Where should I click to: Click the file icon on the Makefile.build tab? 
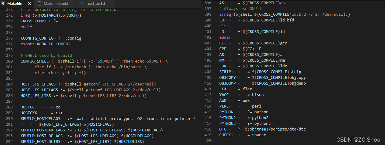(x=39, y=3)
